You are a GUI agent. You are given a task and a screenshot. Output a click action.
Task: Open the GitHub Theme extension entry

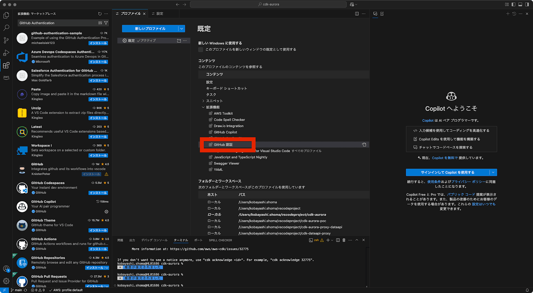[x=63, y=225]
